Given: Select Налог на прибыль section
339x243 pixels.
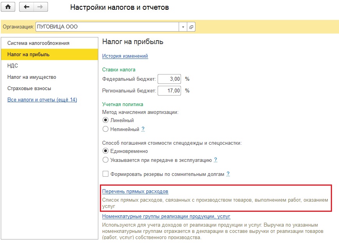Looking at the screenshot, I should coord(50,55).
